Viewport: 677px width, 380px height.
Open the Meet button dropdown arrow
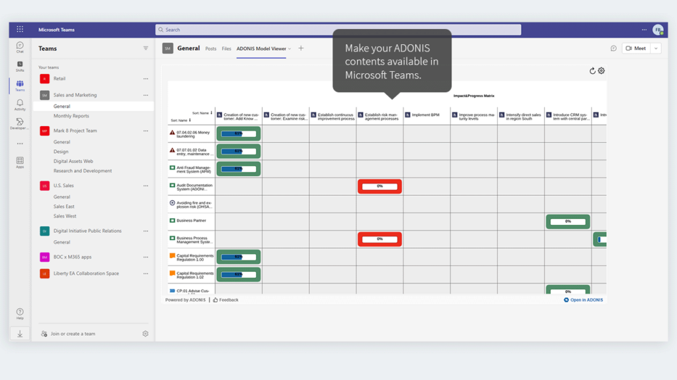point(655,48)
